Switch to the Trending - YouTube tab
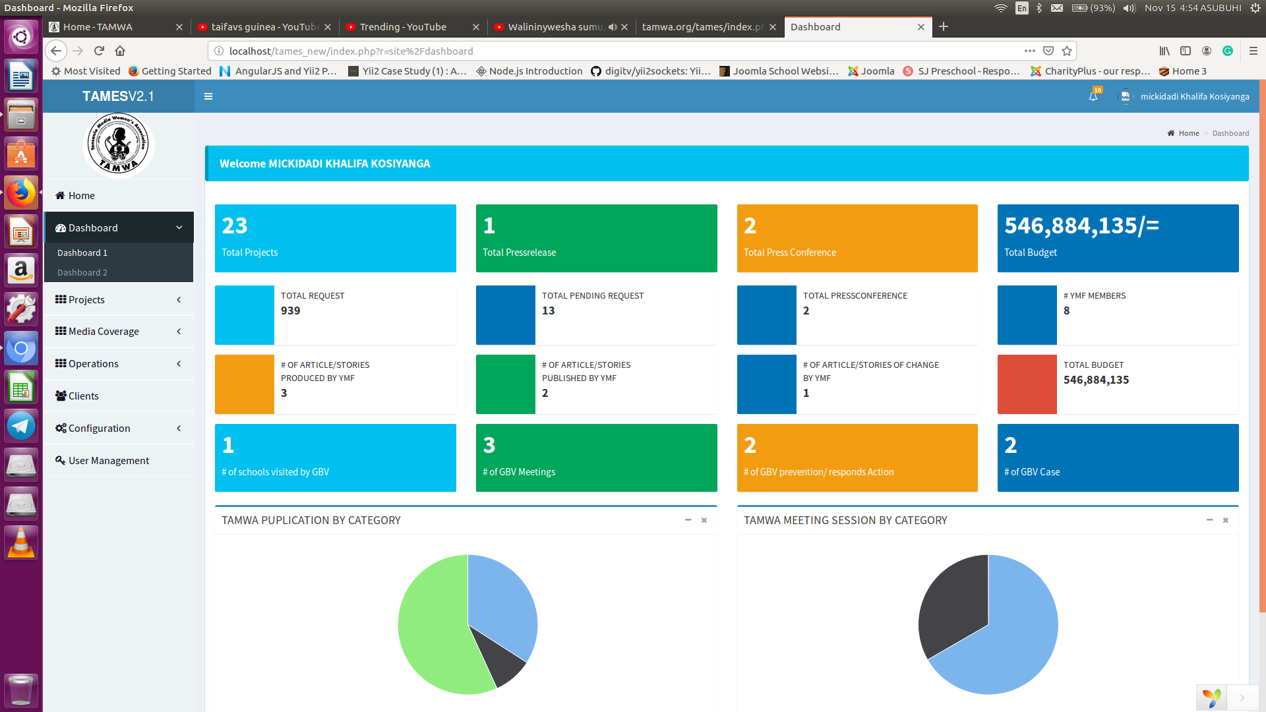1266x712 pixels. click(x=403, y=27)
